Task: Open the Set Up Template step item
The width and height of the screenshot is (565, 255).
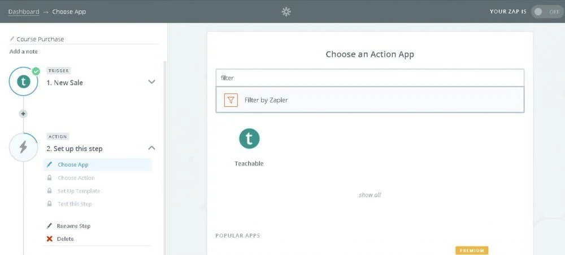Action: [x=79, y=191]
